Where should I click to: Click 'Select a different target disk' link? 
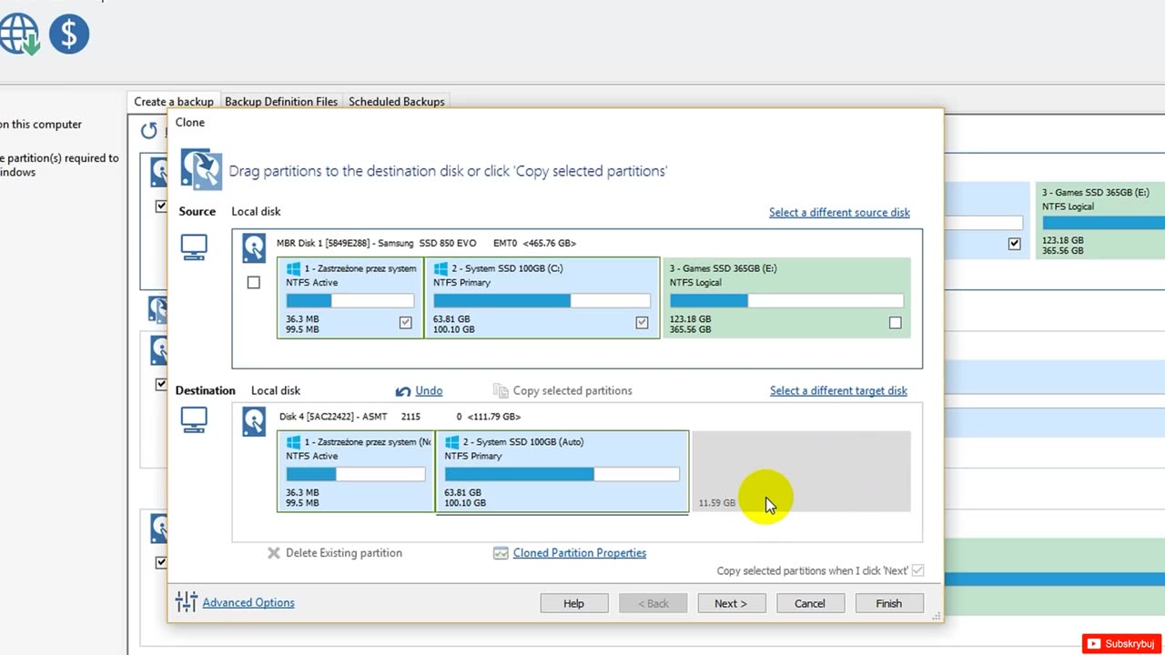[838, 391]
